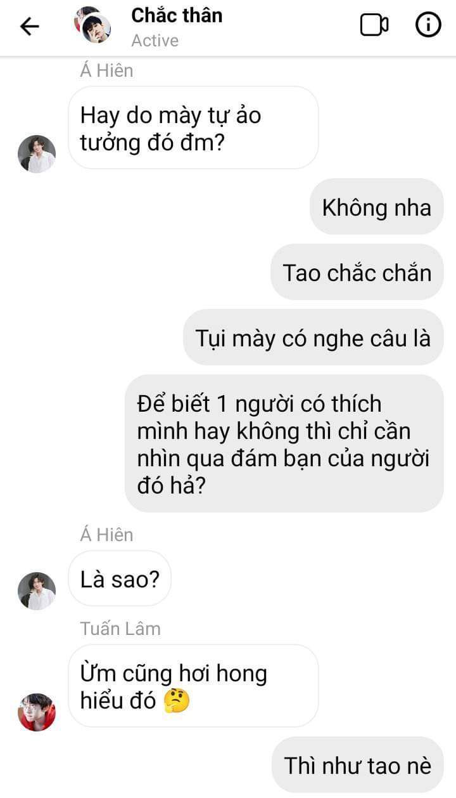Viewport: 456px width, 798px height.
Task: Open conversation info with the circled-i icon
Action: (x=428, y=25)
